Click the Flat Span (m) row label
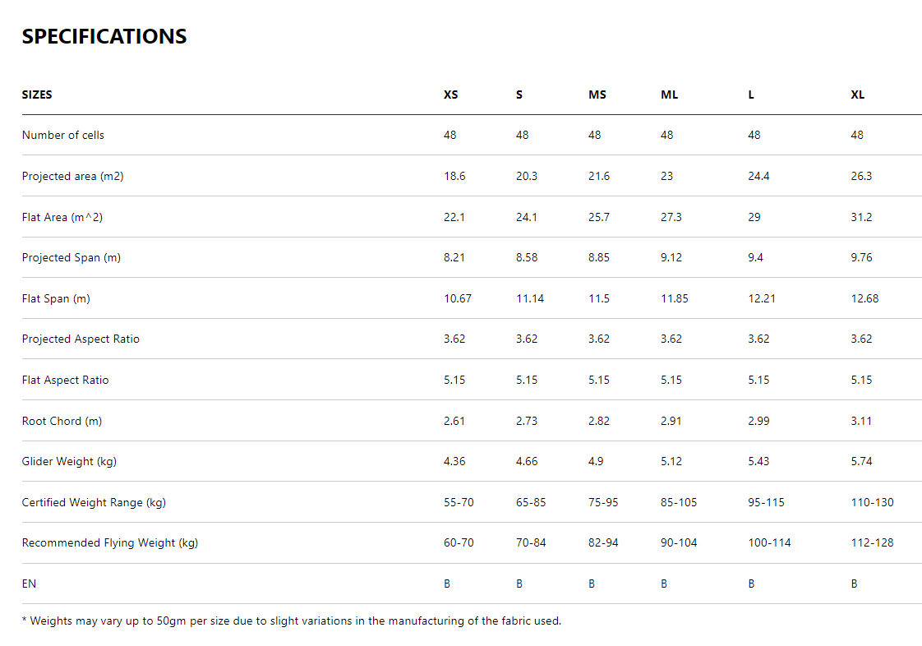This screenshot has height=646, width=922. point(56,298)
